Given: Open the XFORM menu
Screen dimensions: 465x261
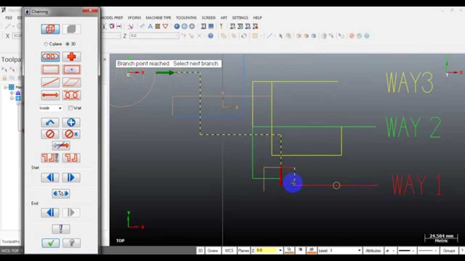Looking at the screenshot, I should (134, 17).
